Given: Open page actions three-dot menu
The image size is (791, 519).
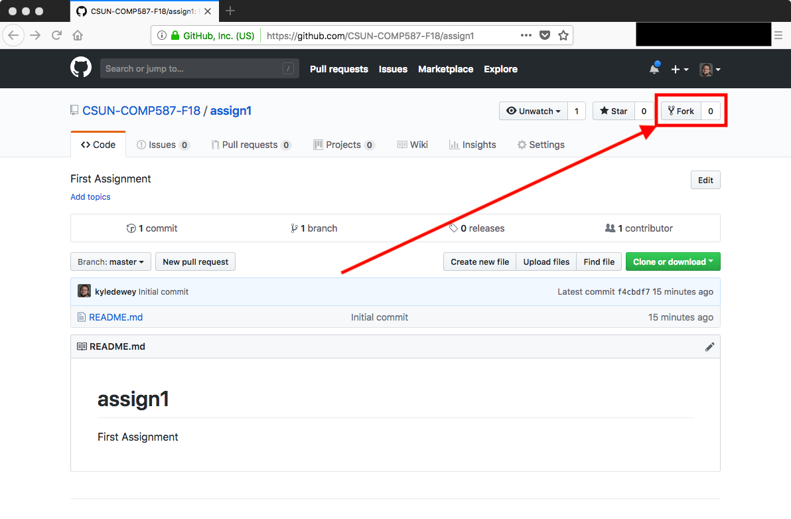Looking at the screenshot, I should pyautogui.click(x=526, y=35).
